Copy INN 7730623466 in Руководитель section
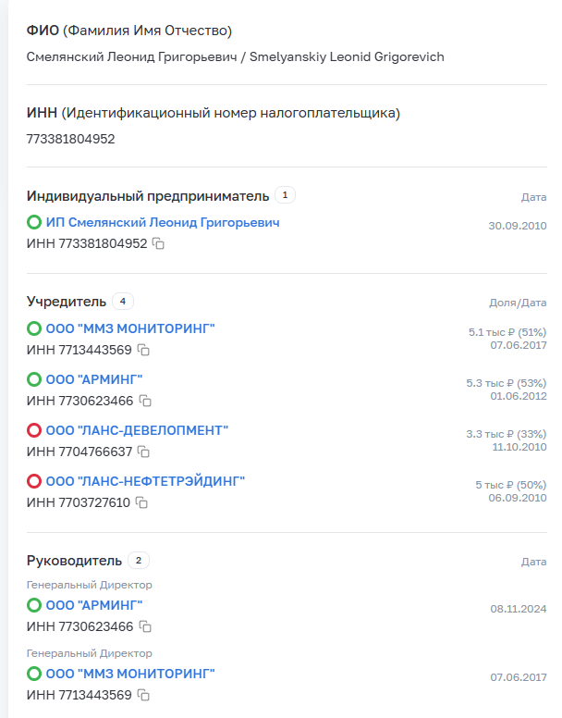The height and width of the screenshot is (718, 562). click(x=144, y=627)
